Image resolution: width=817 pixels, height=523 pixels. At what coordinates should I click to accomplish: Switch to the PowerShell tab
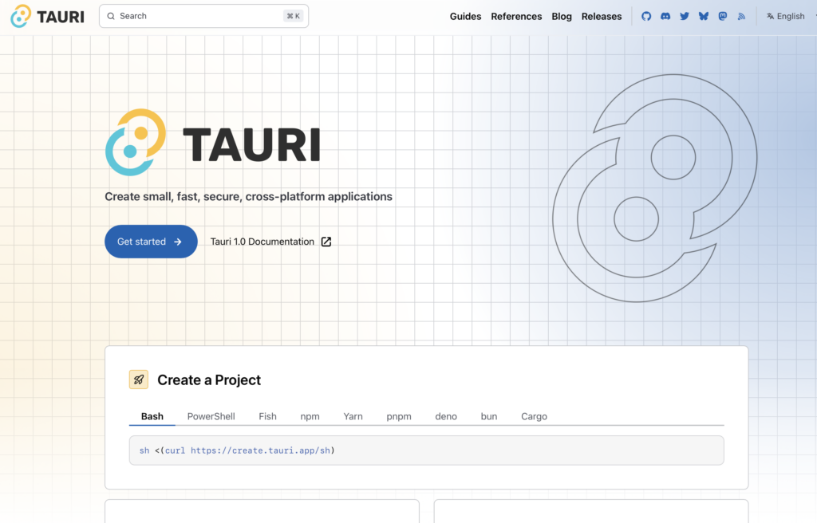click(x=211, y=416)
